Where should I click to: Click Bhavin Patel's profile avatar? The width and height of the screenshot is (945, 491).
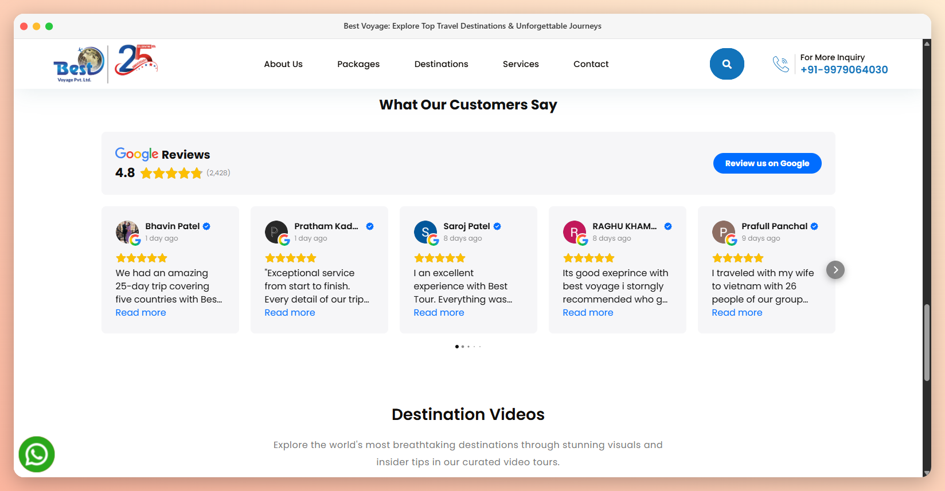pyautogui.click(x=127, y=232)
